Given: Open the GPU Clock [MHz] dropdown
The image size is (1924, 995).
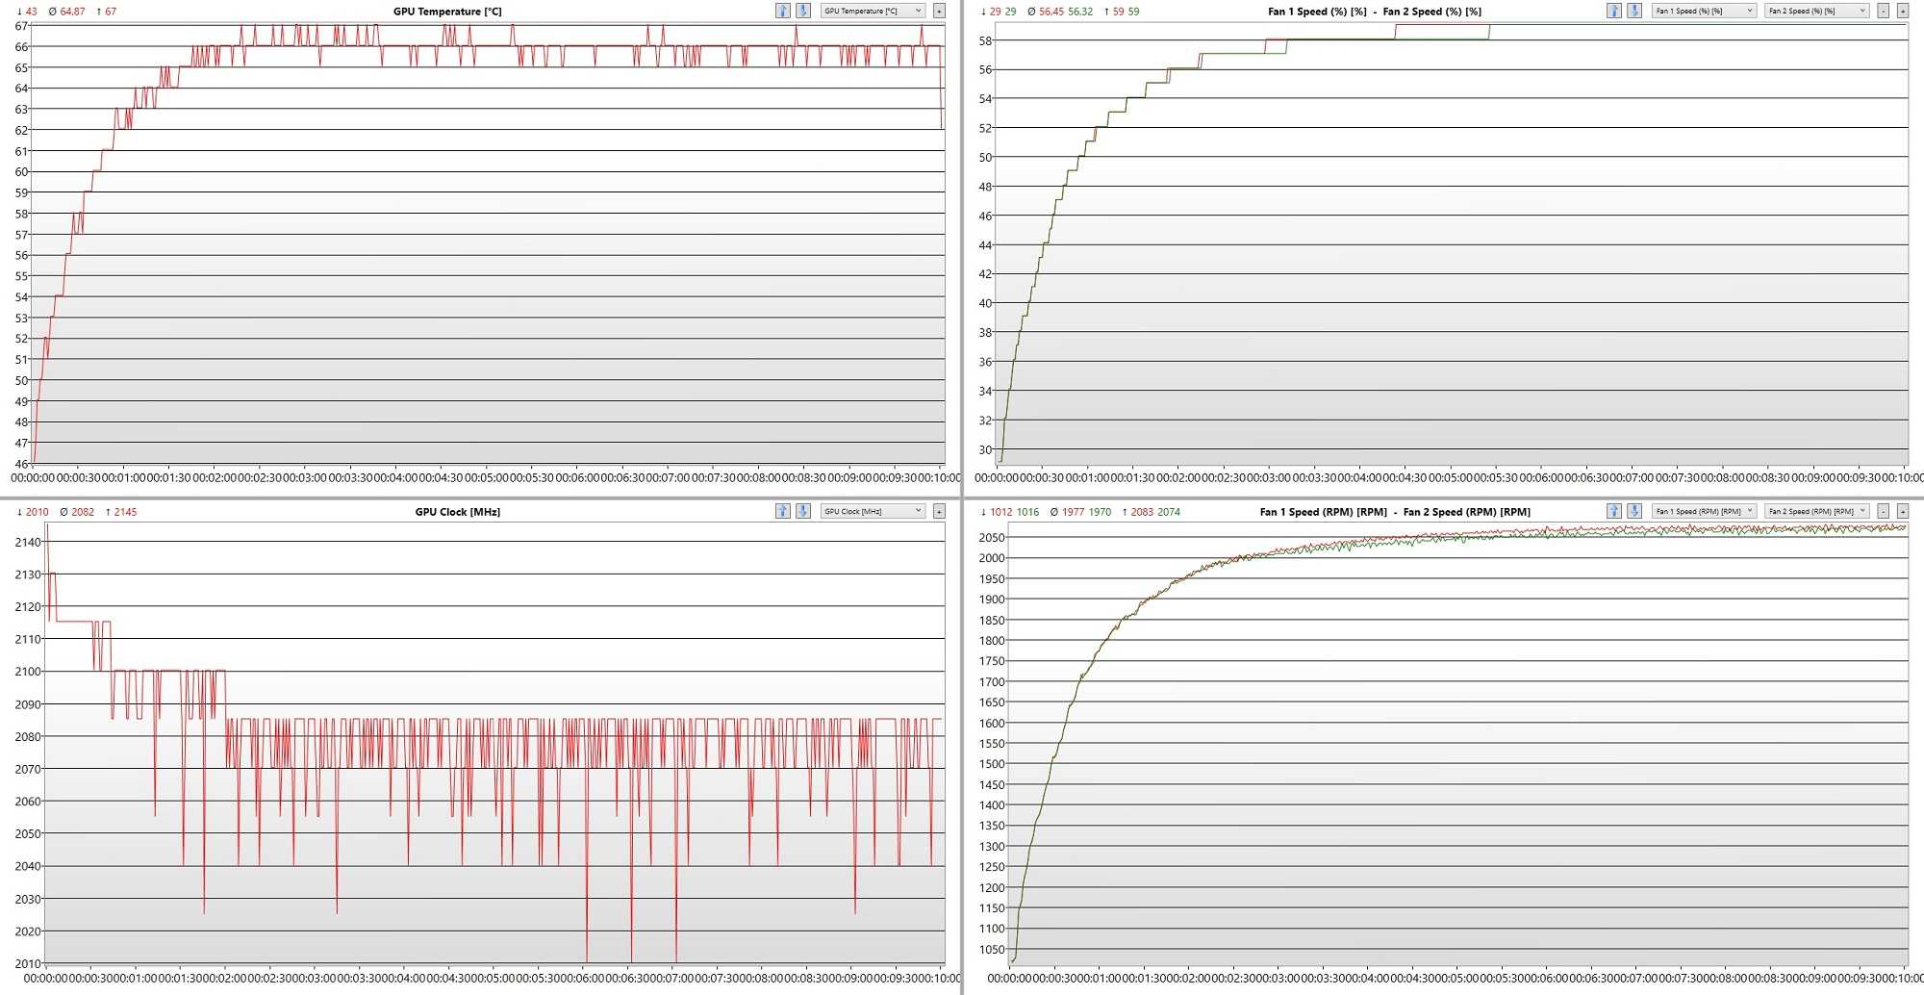Looking at the screenshot, I should (x=873, y=511).
